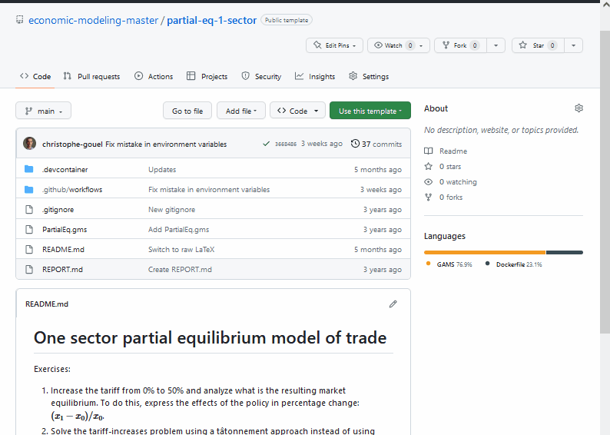The width and height of the screenshot is (610, 435).
Task: Open the Projects tab
Action: [x=207, y=77]
